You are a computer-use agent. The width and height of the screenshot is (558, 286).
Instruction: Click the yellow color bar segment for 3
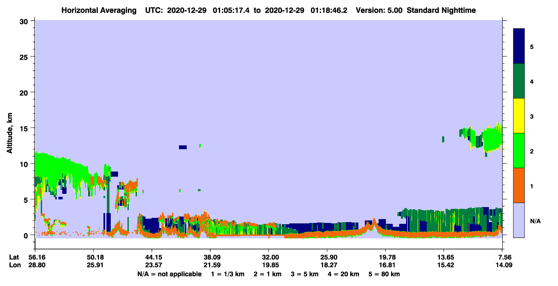[x=519, y=116]
